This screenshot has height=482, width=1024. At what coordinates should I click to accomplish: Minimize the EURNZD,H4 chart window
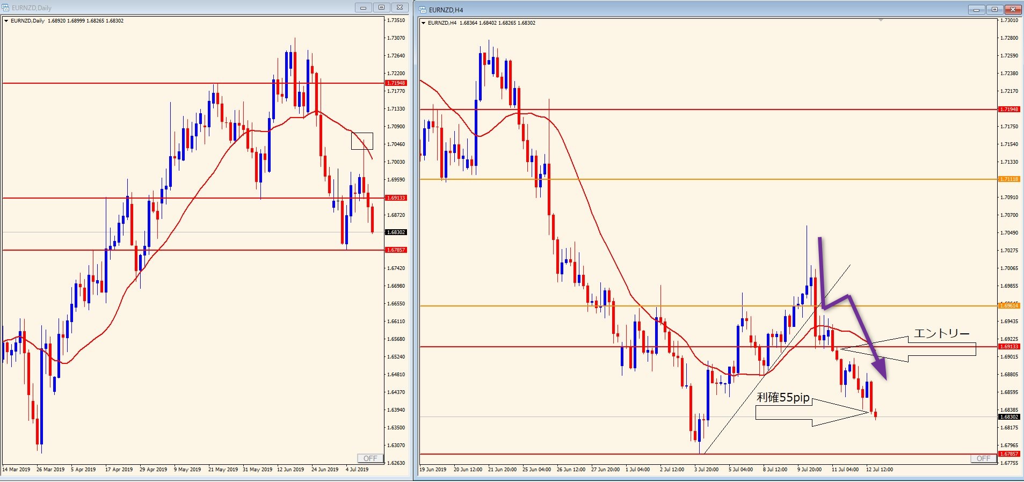click(976, 10)
